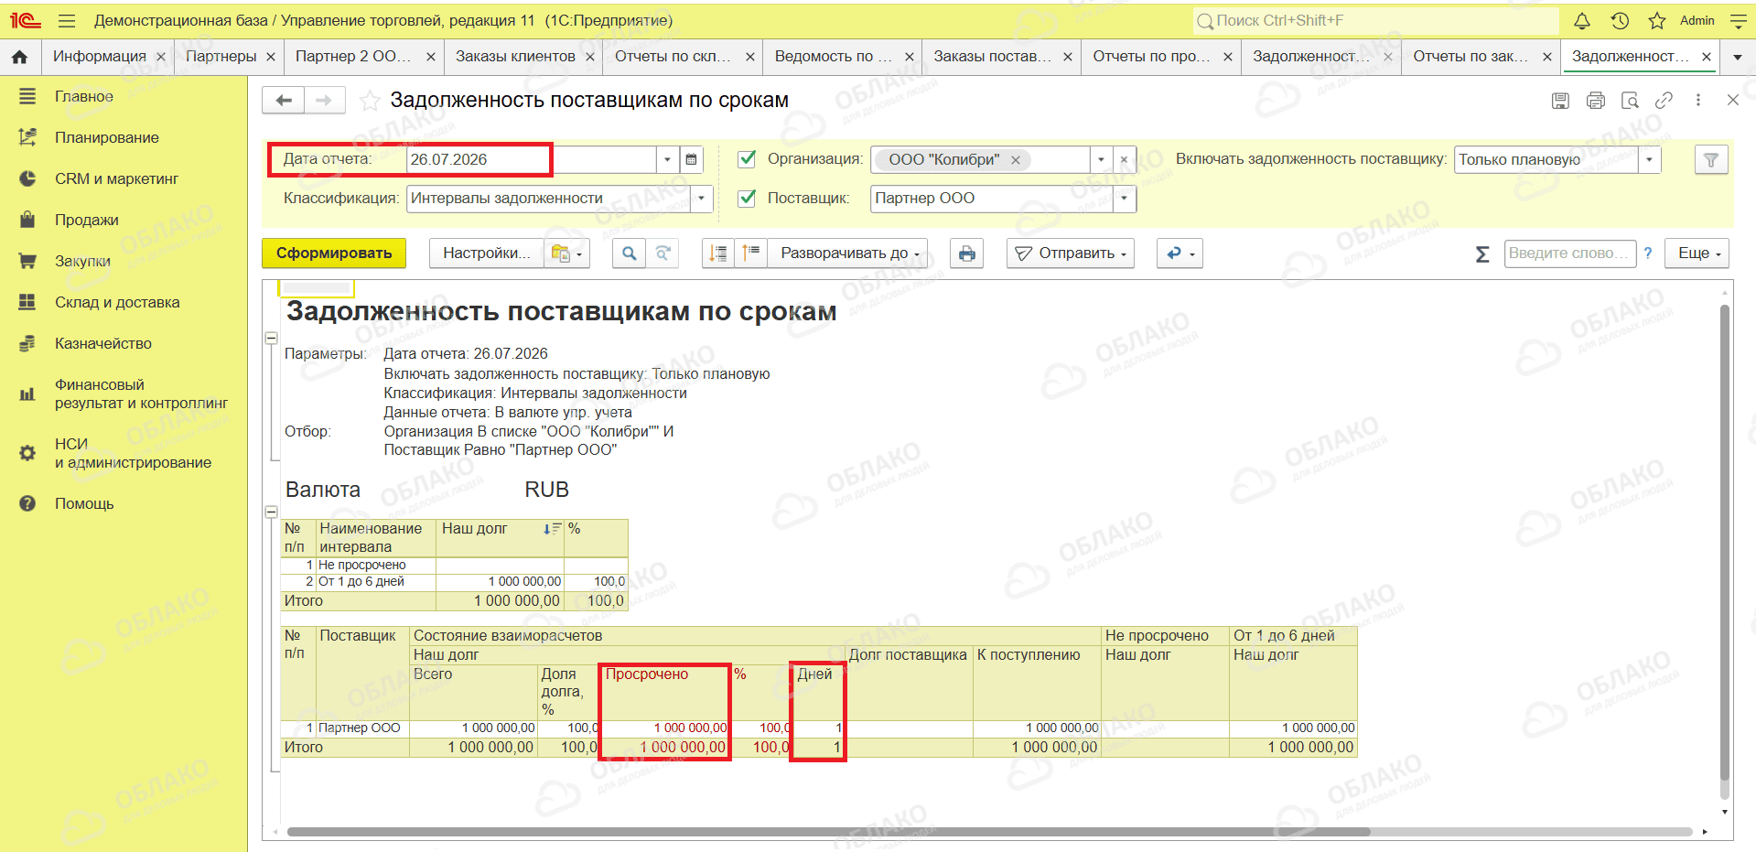1756x852 pixels.
Task: Open the Отчеты по скл tab
Action: tap(673, 57)
